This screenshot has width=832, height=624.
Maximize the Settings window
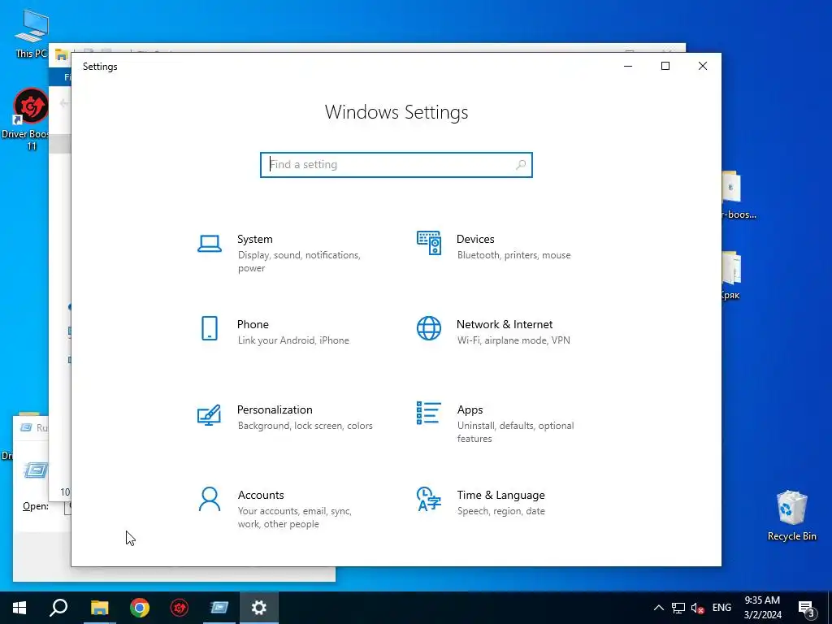665,66
